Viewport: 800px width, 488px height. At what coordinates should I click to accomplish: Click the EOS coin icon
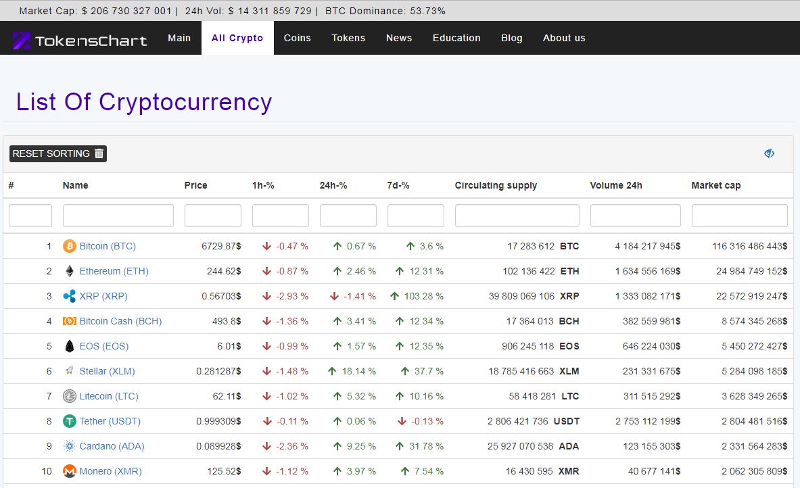click(70, 346)
